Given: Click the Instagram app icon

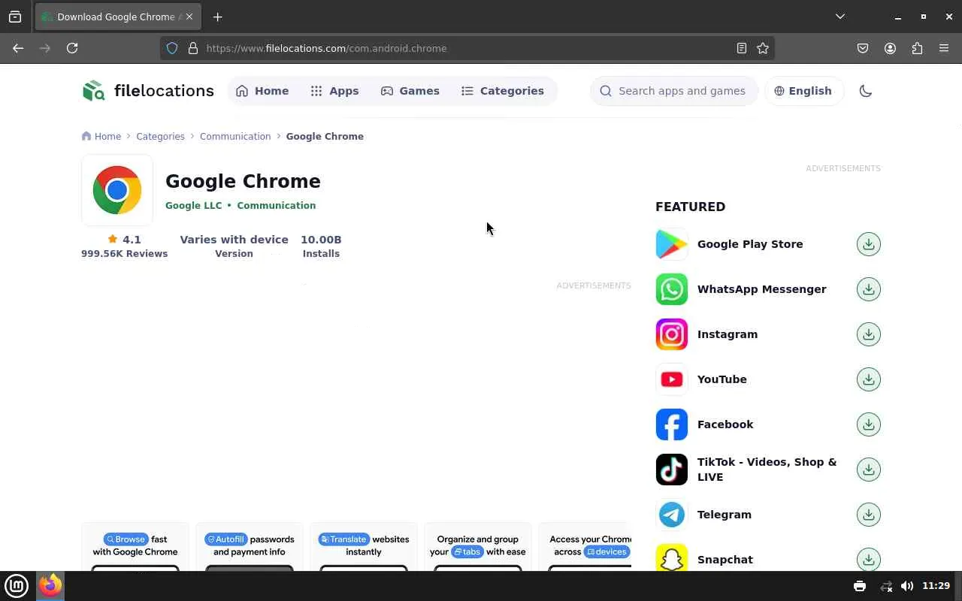Looking at the screenshot, I should (x=672, y=334).
